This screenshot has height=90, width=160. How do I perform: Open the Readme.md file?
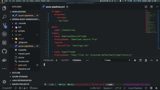(x=24, y=69)
